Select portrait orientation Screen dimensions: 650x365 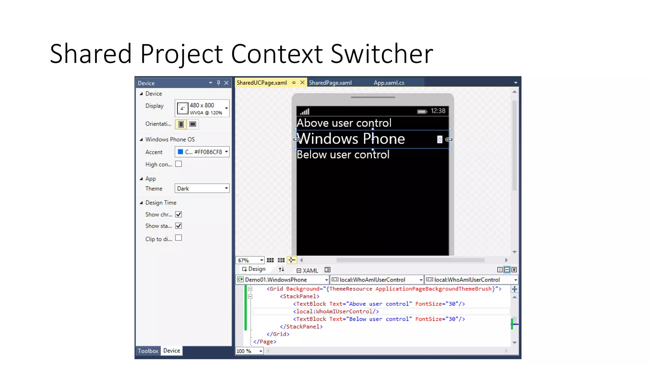pos(181,124)
